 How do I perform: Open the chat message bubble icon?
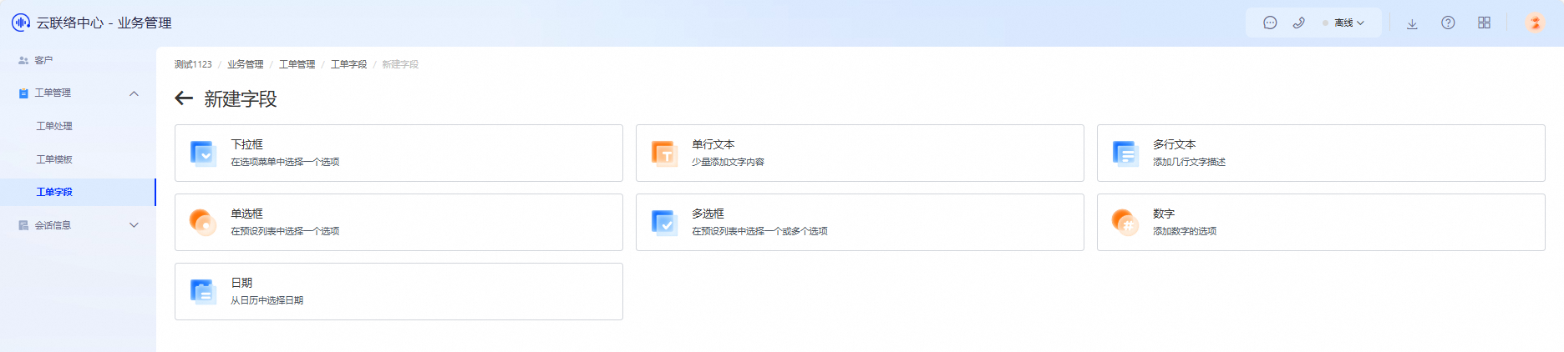click(x=1270, y=23)
